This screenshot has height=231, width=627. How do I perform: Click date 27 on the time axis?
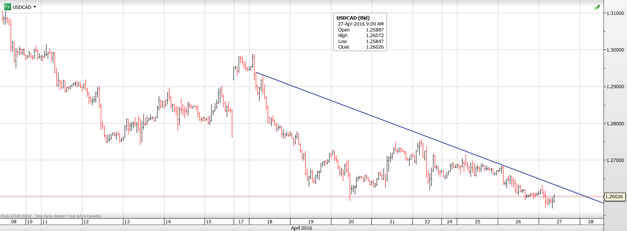(x=559, y=222)
